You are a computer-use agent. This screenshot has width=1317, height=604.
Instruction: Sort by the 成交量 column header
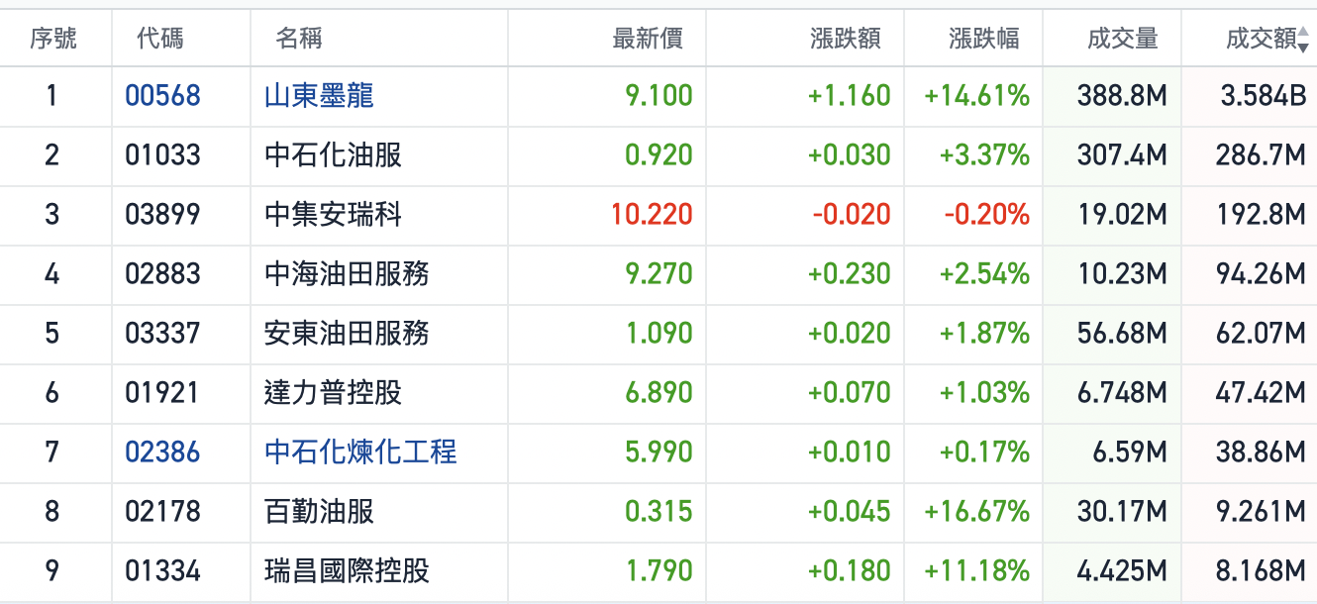click(1122, 39)
